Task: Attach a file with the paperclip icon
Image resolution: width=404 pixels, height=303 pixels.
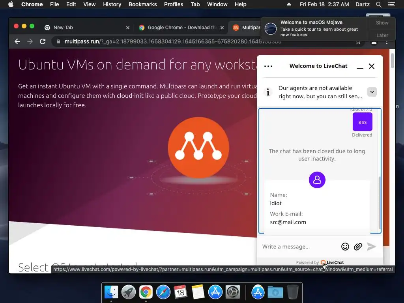Action: [x=358, y=247]
